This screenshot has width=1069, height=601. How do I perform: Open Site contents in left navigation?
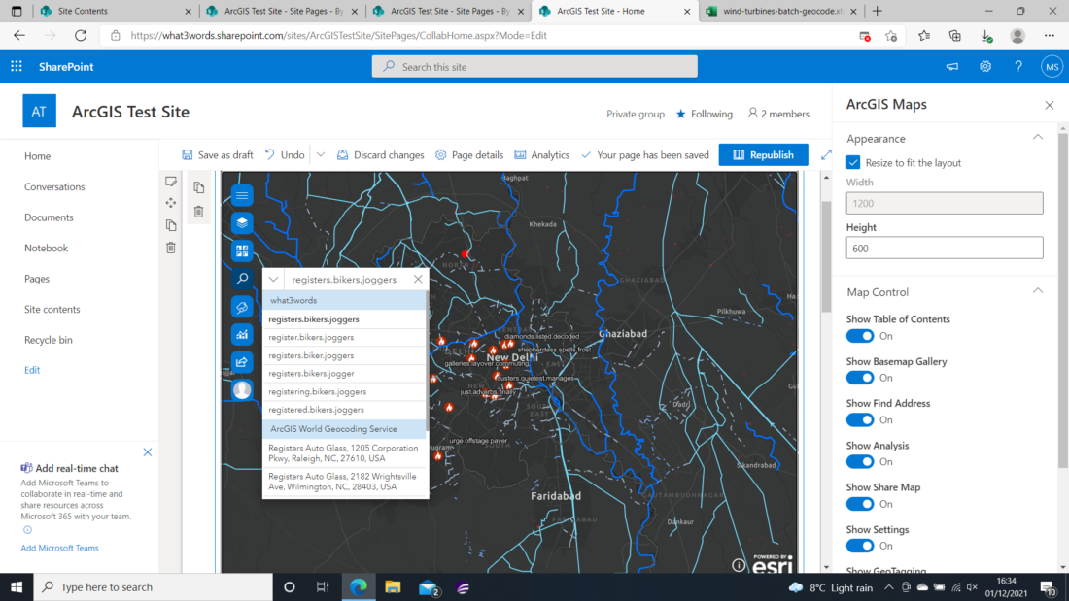point(52,310)
